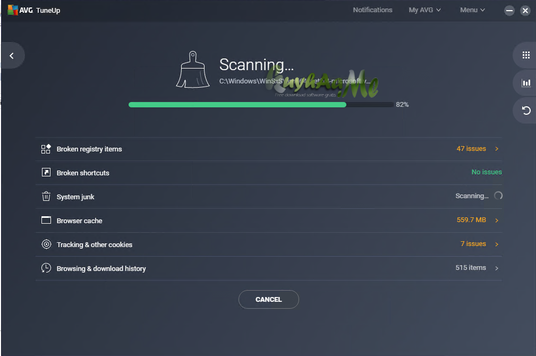This screenshot has width=536, height=356.
Task: Click the 559.7 MB value
Action: tap(471, 219)
